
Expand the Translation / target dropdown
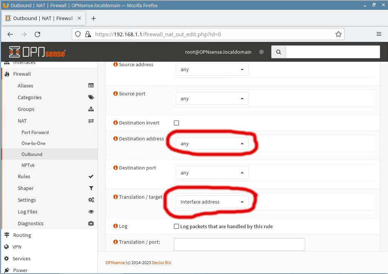point(212,202)
